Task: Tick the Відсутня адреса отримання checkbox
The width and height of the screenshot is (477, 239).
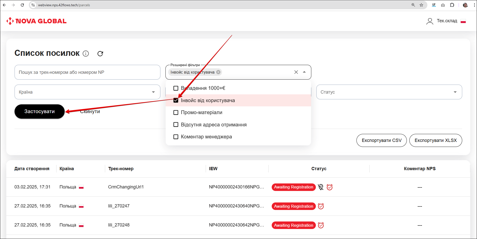Action: click(176, 125)
